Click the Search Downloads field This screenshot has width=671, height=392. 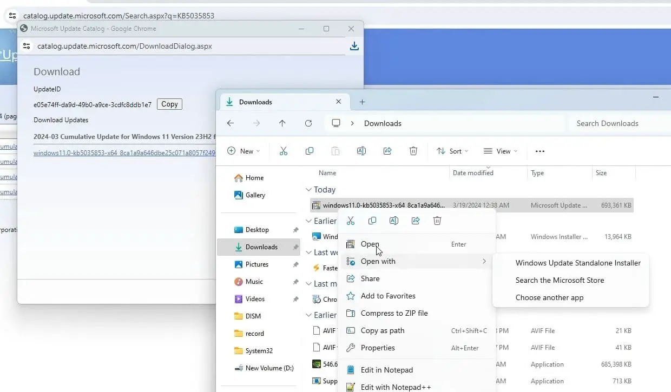pos(617,123)
